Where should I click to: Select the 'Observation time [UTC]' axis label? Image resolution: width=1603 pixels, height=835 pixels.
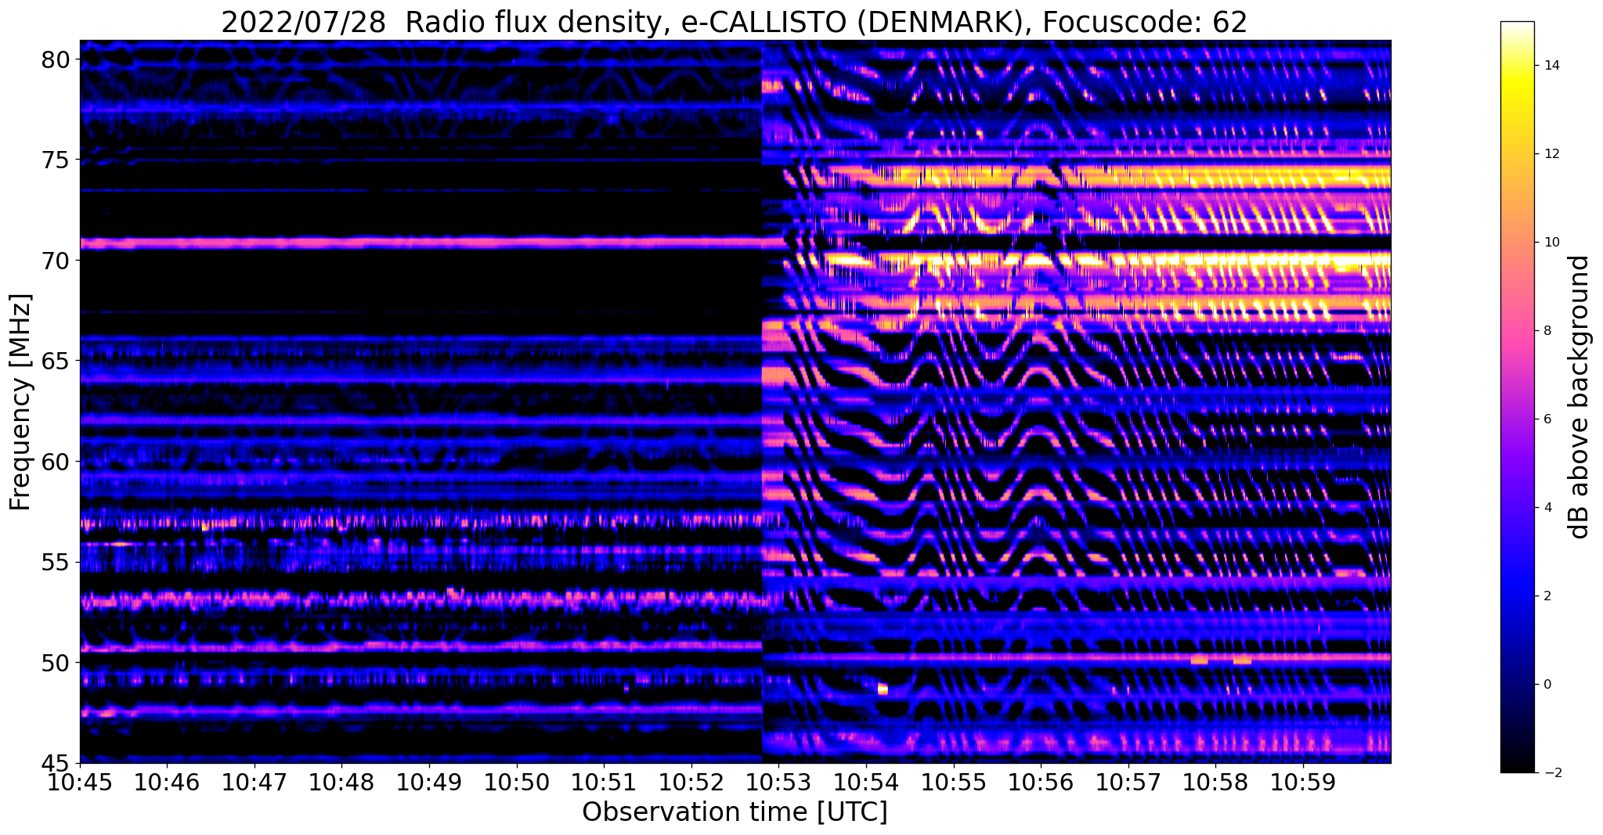[735, 812]
